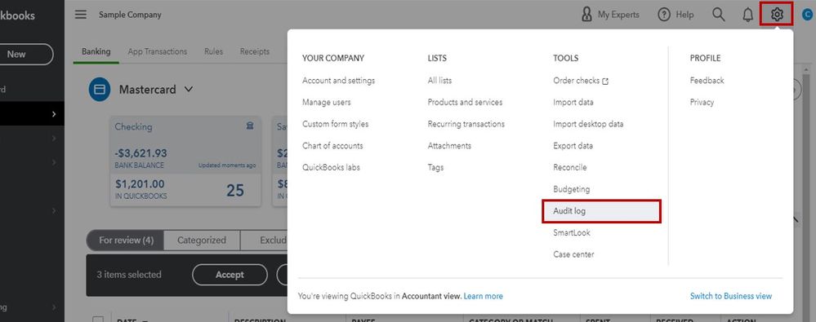Click Switch to Business view link

[731, 296]
